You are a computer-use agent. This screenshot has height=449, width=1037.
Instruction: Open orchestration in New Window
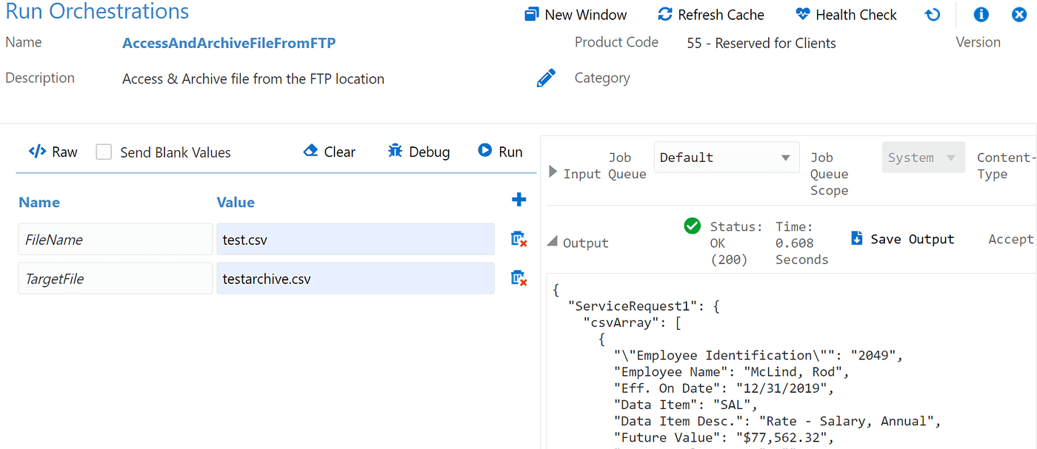(x=576, y=15)
